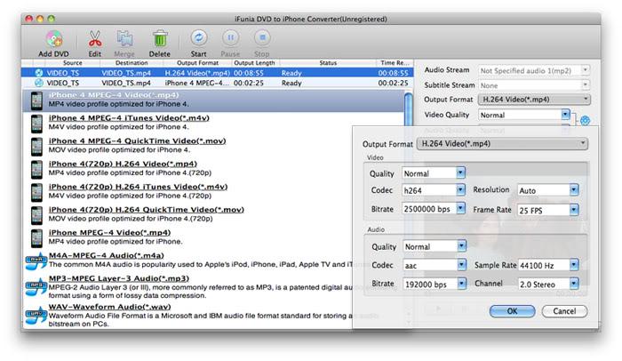The image size is (622, 361).
Task: Select iPhone 4(720p) H.264 iTunes Video(*.m4v)
Action: 138,187
